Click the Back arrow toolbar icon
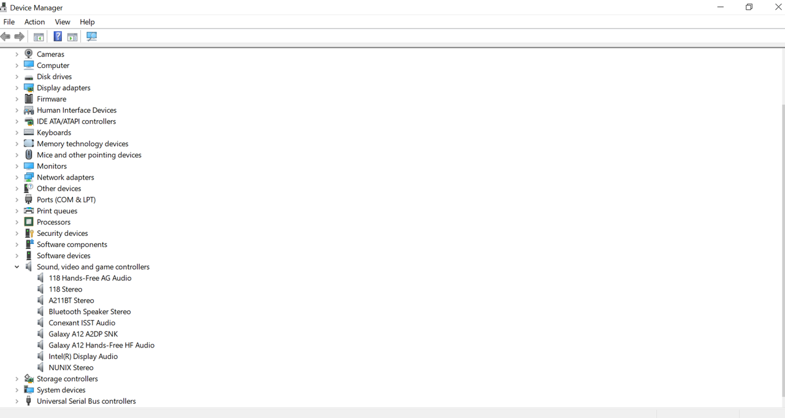Image resolution: width=785 pixels, height=418 pixels. coord(6,37)
